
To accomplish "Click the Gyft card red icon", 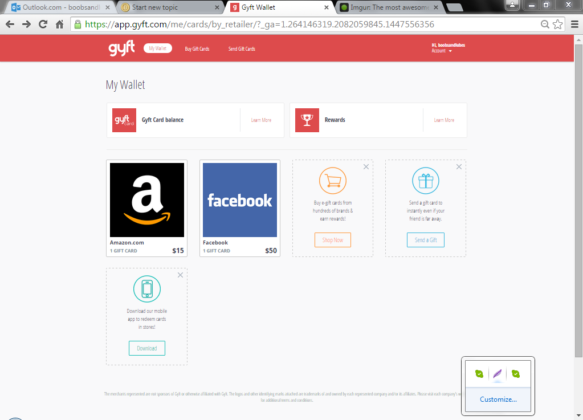I will click(x=124, y=120).
